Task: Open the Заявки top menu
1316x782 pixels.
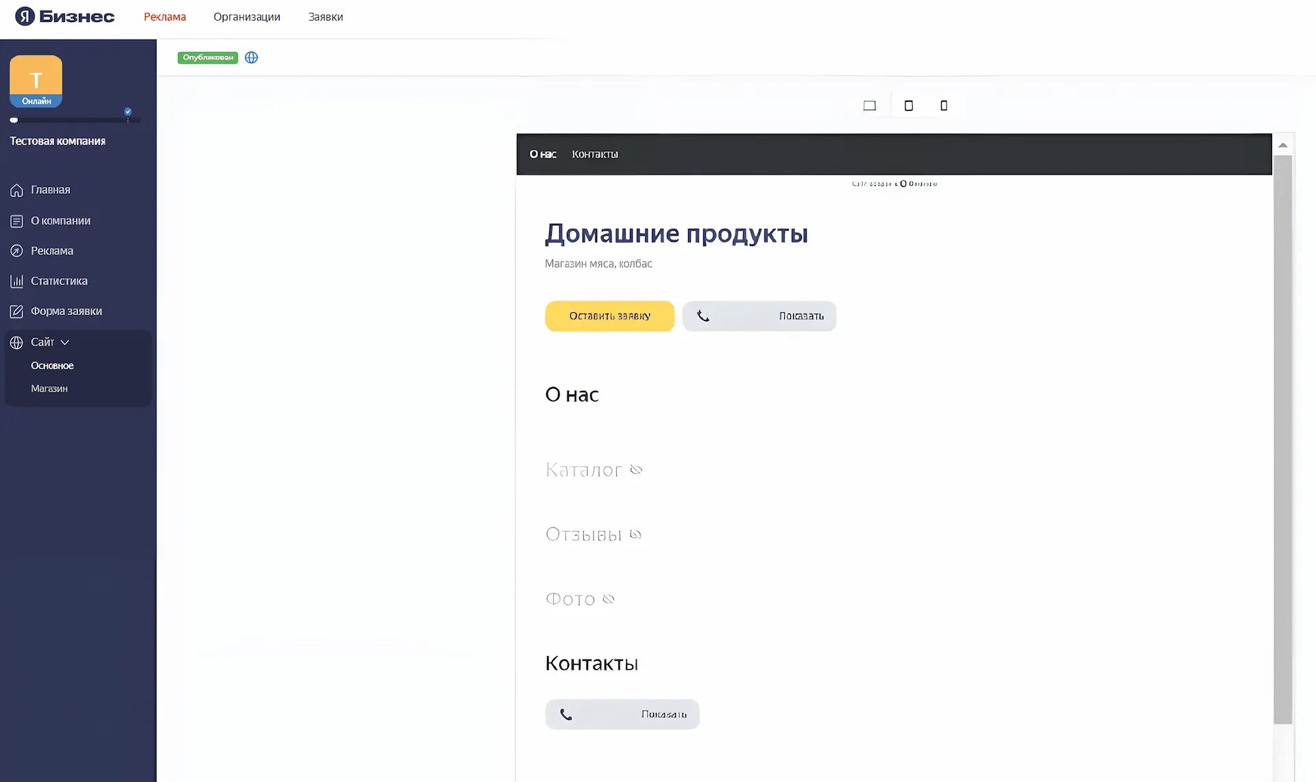Action: tap(326, 16)
